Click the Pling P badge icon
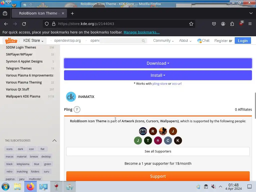This screenshot has width=256, height=192. point(77,109)
